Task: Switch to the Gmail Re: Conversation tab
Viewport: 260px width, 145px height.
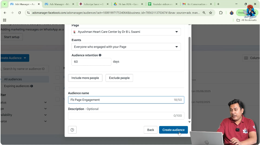Action: click(197, 4)
